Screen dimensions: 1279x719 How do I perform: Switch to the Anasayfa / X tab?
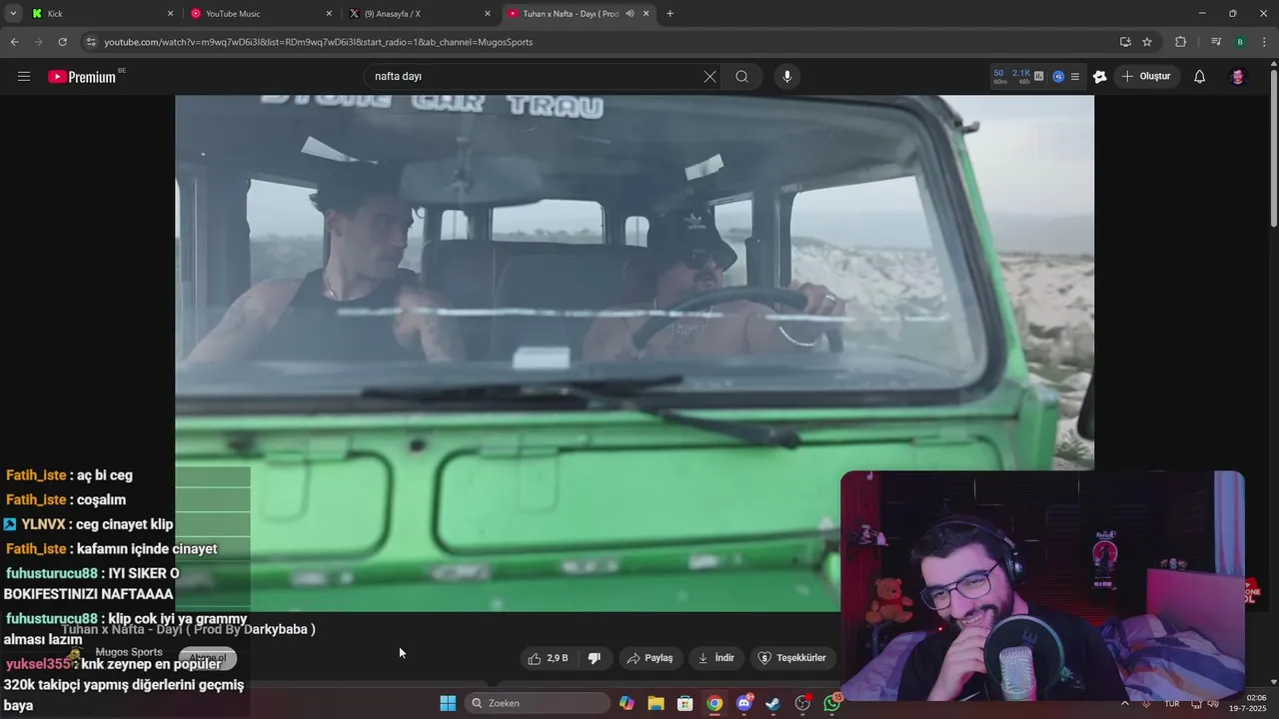tap(418, 14)
